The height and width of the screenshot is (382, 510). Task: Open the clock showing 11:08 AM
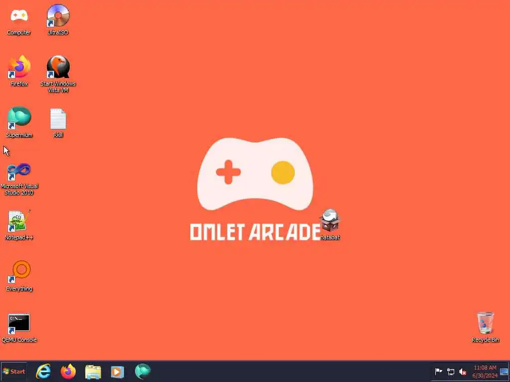coord(485,371)
